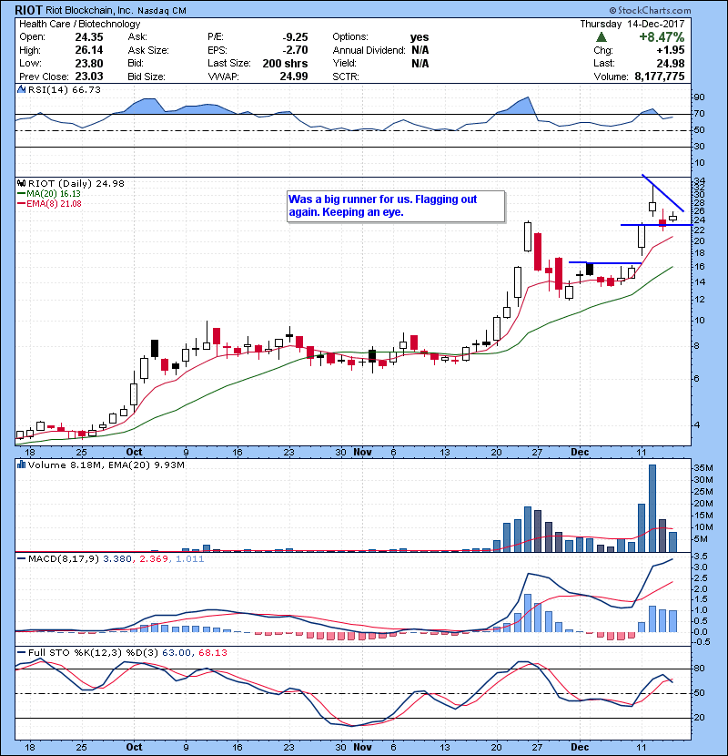Click the stochastic %D value 68.13
The width and height of the screenshot is (728, 756).
pyautogui.click(x=212, y=652)
